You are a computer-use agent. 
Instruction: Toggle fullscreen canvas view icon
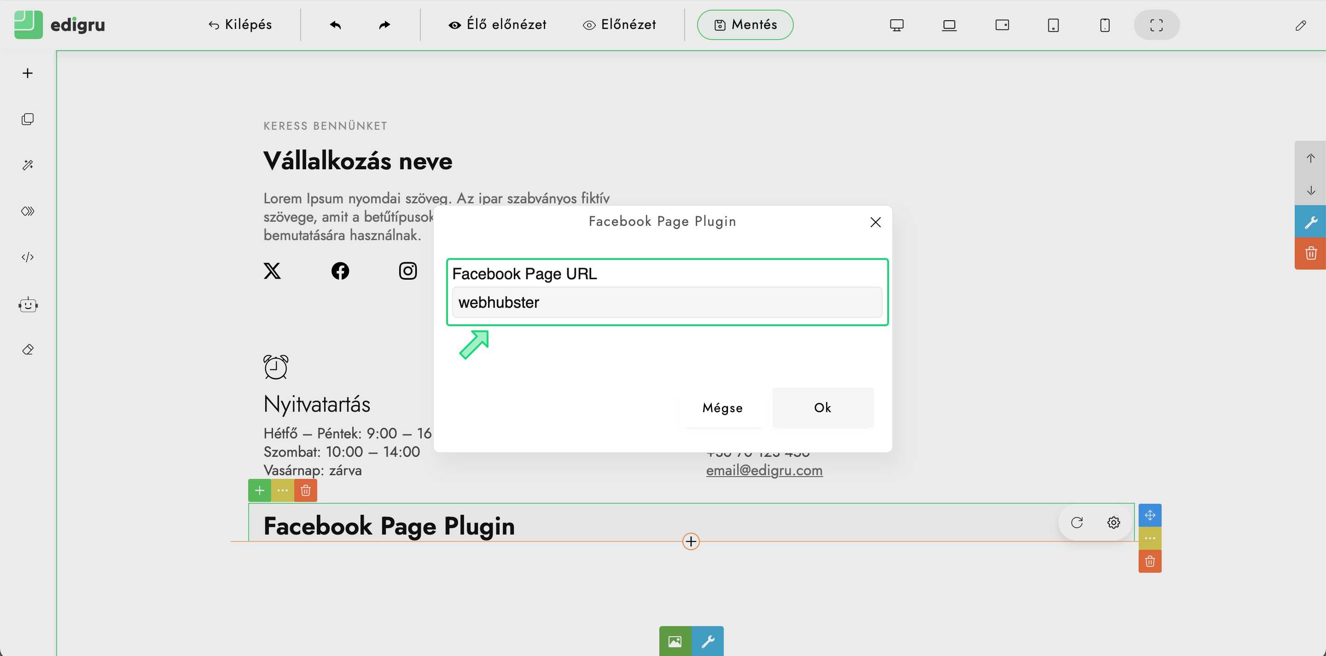(x=1156, y=25)
